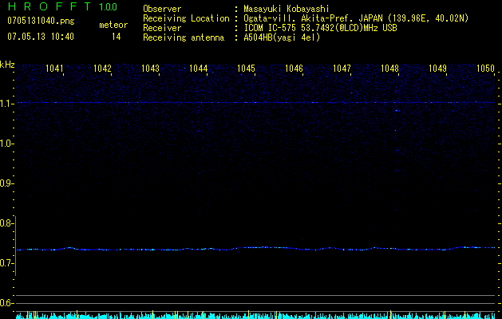Click the 1.1 kHz axis label

(7, 104)
